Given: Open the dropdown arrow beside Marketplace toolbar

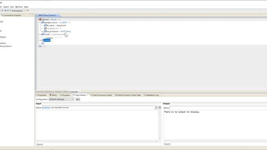Looking at the screenshot, I should point(28,11).
